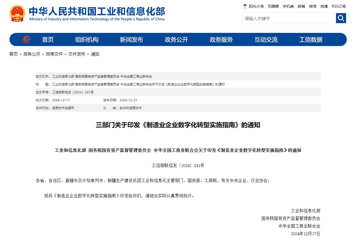Go to 政策文件 breadcrumb link
This screenshot has width=355, height=242.
(54, 54)
